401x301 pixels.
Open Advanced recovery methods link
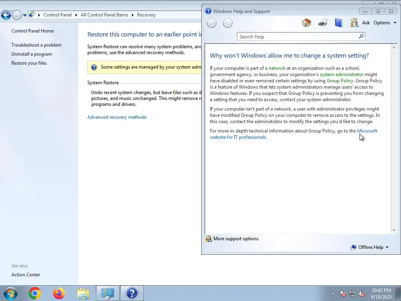click(117, 117)
